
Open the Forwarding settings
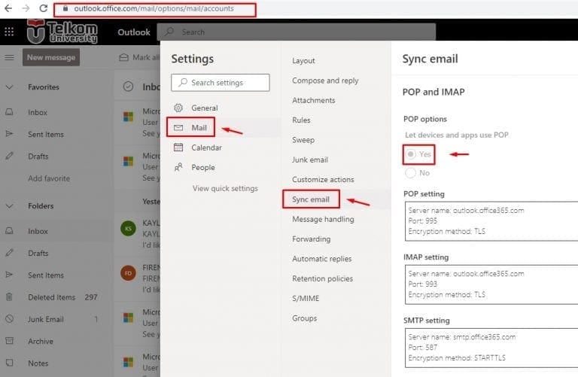(311, 239)
